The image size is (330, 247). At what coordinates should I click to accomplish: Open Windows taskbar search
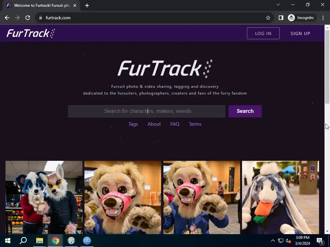click(23, 241)
